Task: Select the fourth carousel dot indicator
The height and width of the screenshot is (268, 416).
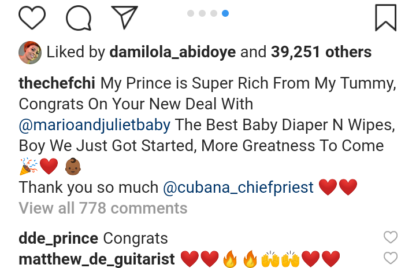Action: [225, 13]
